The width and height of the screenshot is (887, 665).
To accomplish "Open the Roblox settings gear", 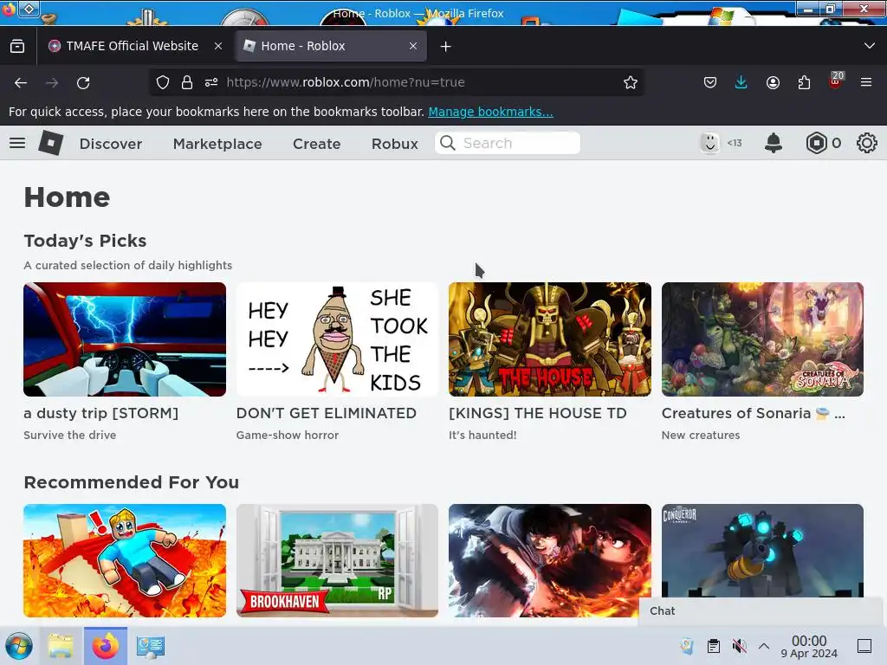I will click(x=866, y=143).
